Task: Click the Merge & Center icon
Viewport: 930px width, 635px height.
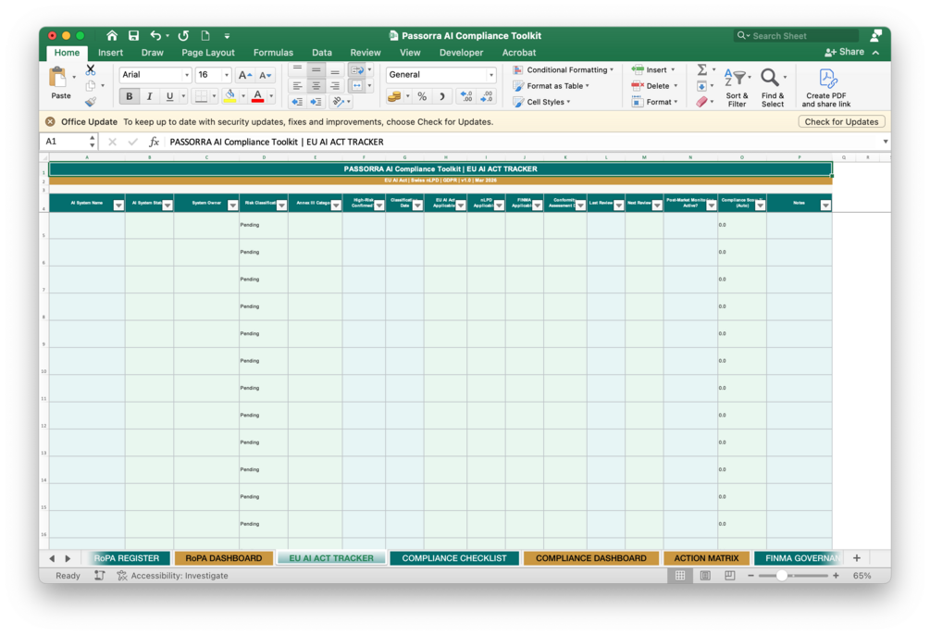Action: coord(356,86)
